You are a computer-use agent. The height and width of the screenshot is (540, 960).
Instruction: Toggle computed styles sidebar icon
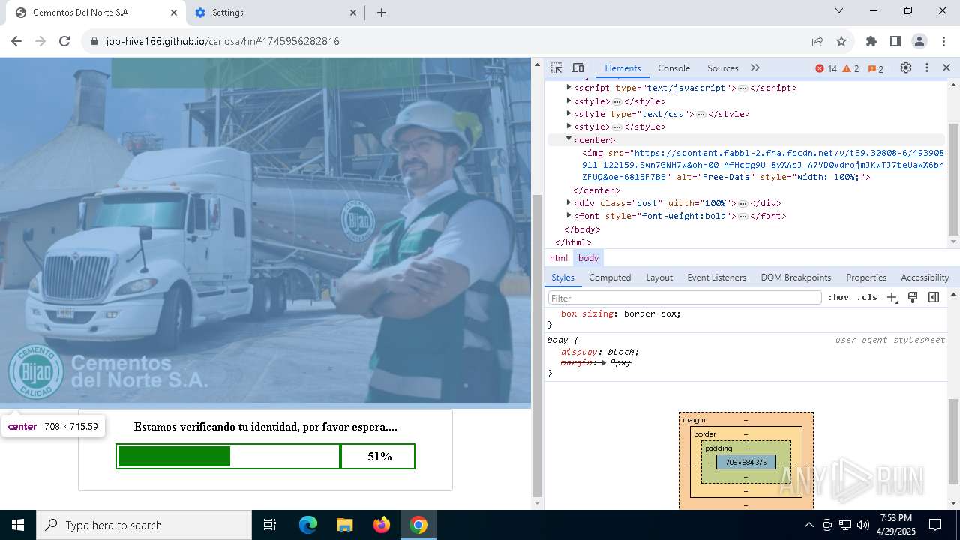point(934,298)
